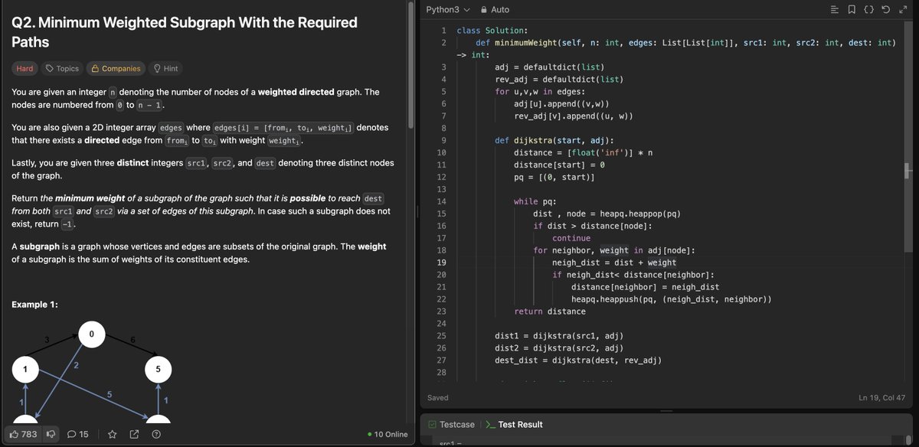Click line number 23 in the gutter

tap(441, 312)
